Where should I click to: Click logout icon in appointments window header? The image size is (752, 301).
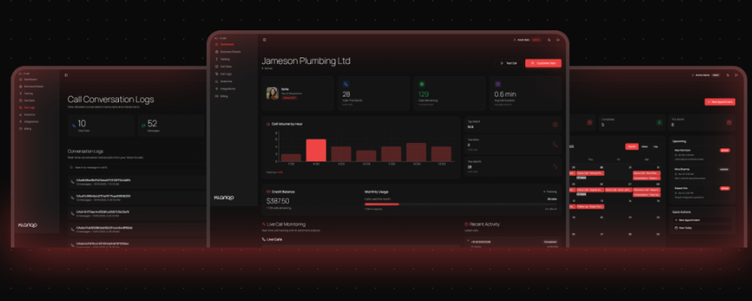point(738,75)
